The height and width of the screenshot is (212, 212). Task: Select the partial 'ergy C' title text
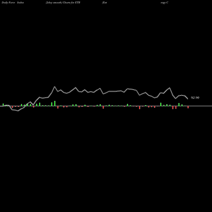pyautogui.click(x=165, y=3)
